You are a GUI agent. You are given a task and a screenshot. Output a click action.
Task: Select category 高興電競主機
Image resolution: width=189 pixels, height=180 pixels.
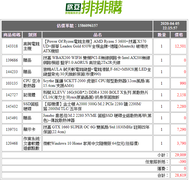pyautogui.click(x=31, y=46)
